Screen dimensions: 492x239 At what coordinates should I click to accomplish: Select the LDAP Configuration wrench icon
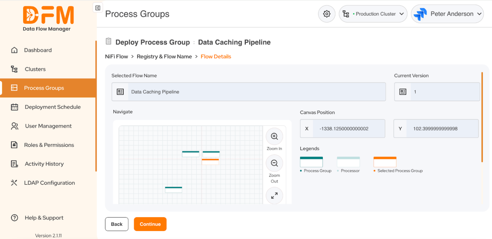tap(14, 183)
